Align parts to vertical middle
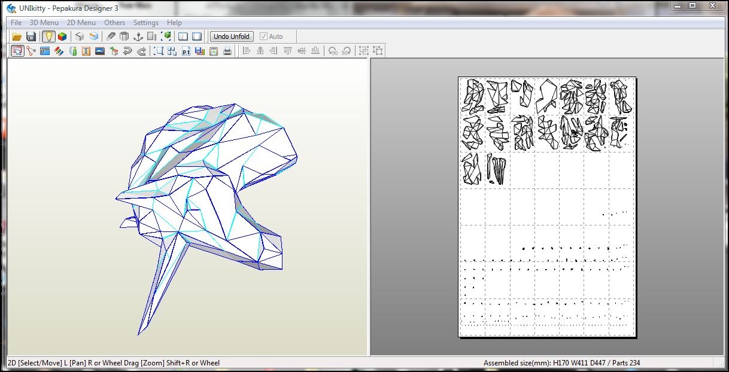 tap(302, 51)
